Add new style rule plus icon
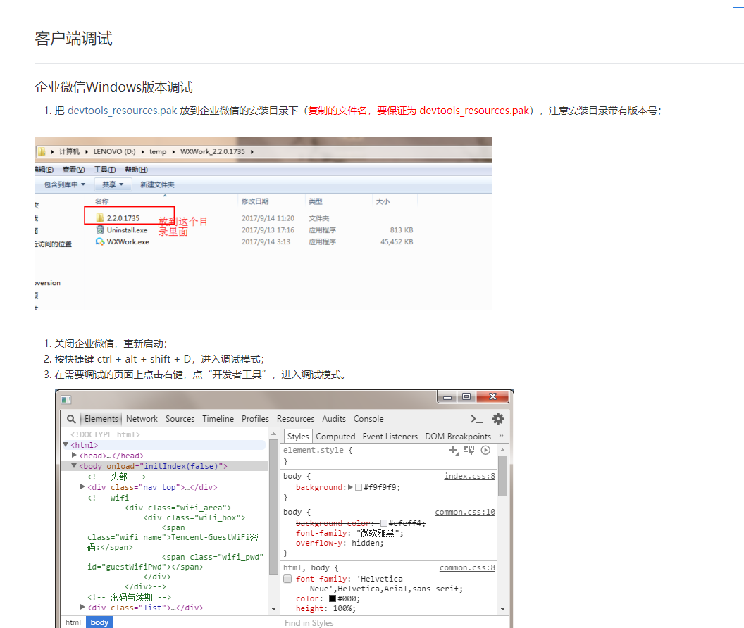Screen dimensions: 744x628 pos(454,450)
